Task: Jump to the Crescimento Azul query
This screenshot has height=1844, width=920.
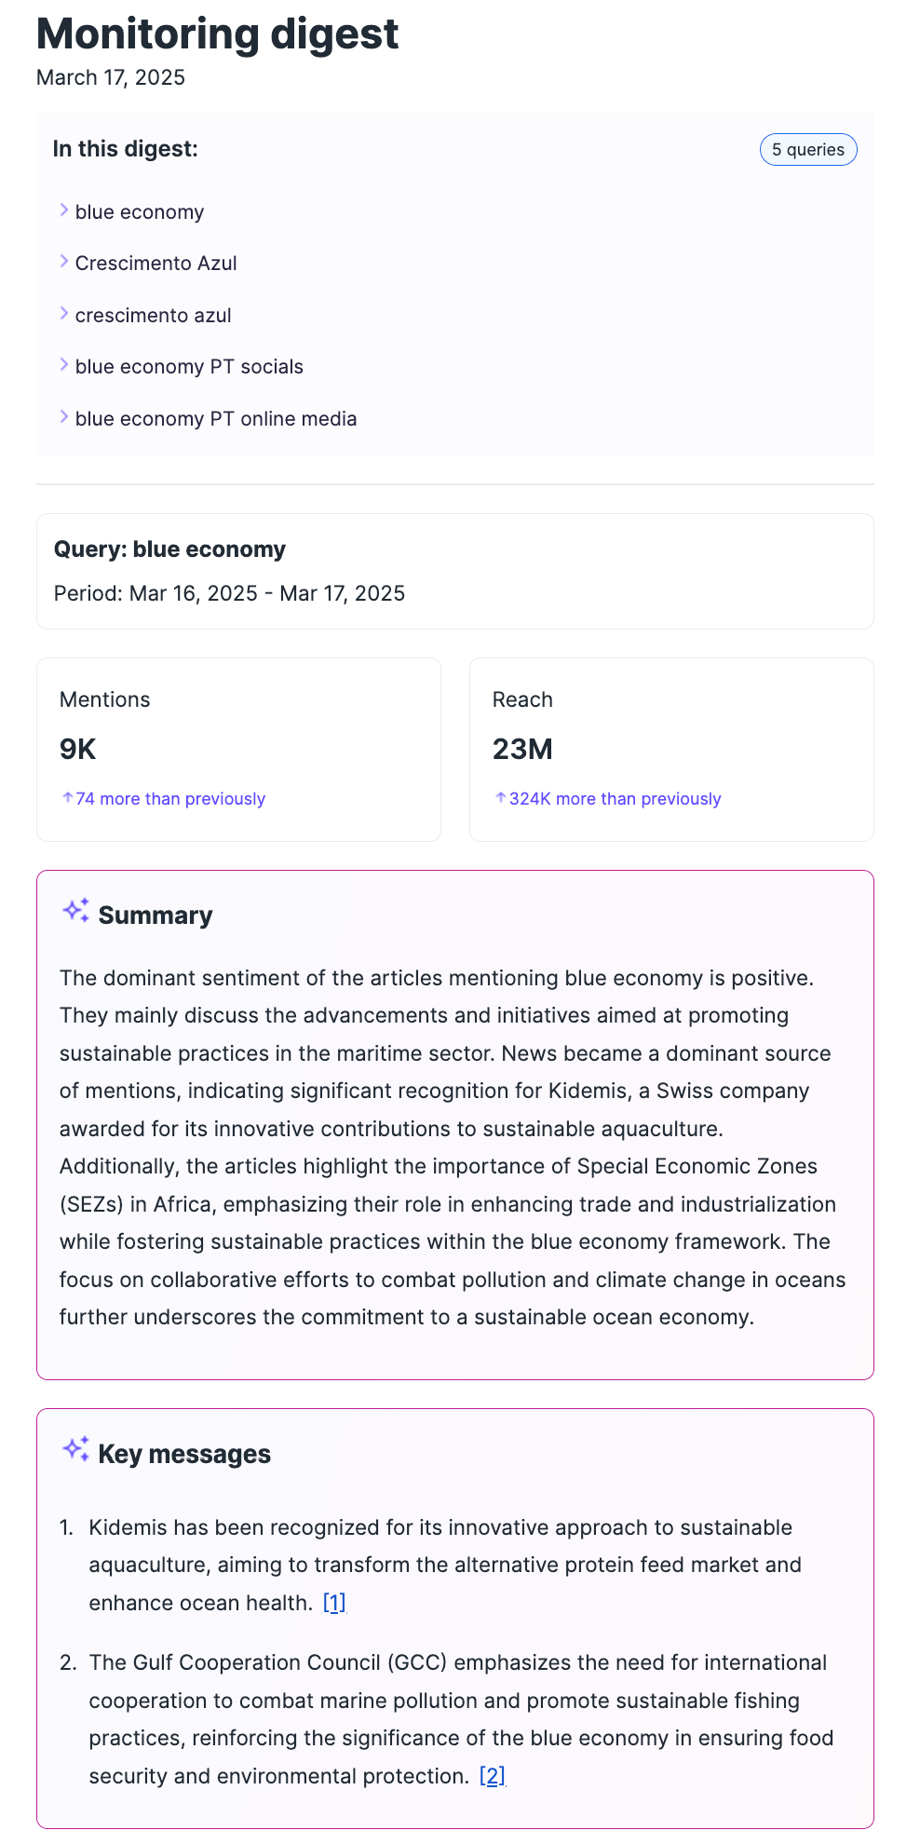Action: (x=156, y=264)
